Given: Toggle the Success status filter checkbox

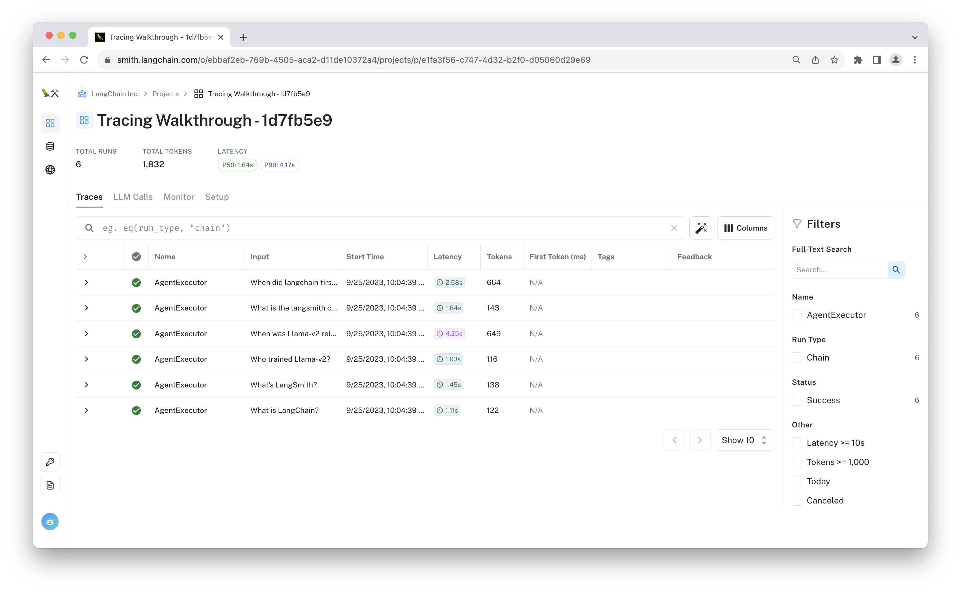Looking at the screenshot, I should pyautogui.click(x=797, y=400).
